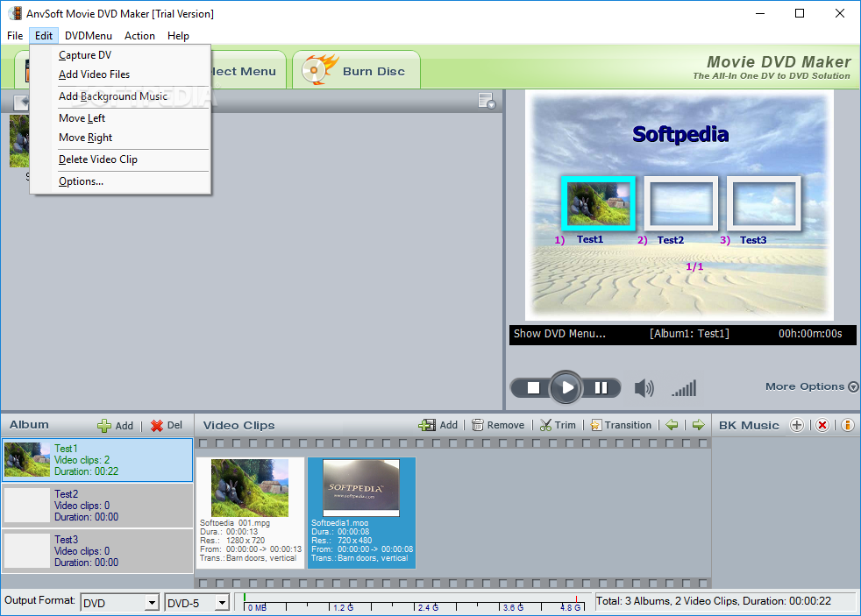Select the Test1 menu thumbnail in preview
This screenshot has width=861, height=616.
coord(598,203)
